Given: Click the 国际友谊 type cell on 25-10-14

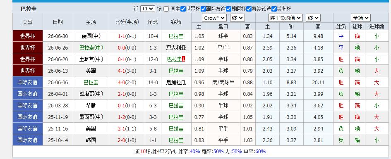Looking at the screenshot, I should coord(28,140).
